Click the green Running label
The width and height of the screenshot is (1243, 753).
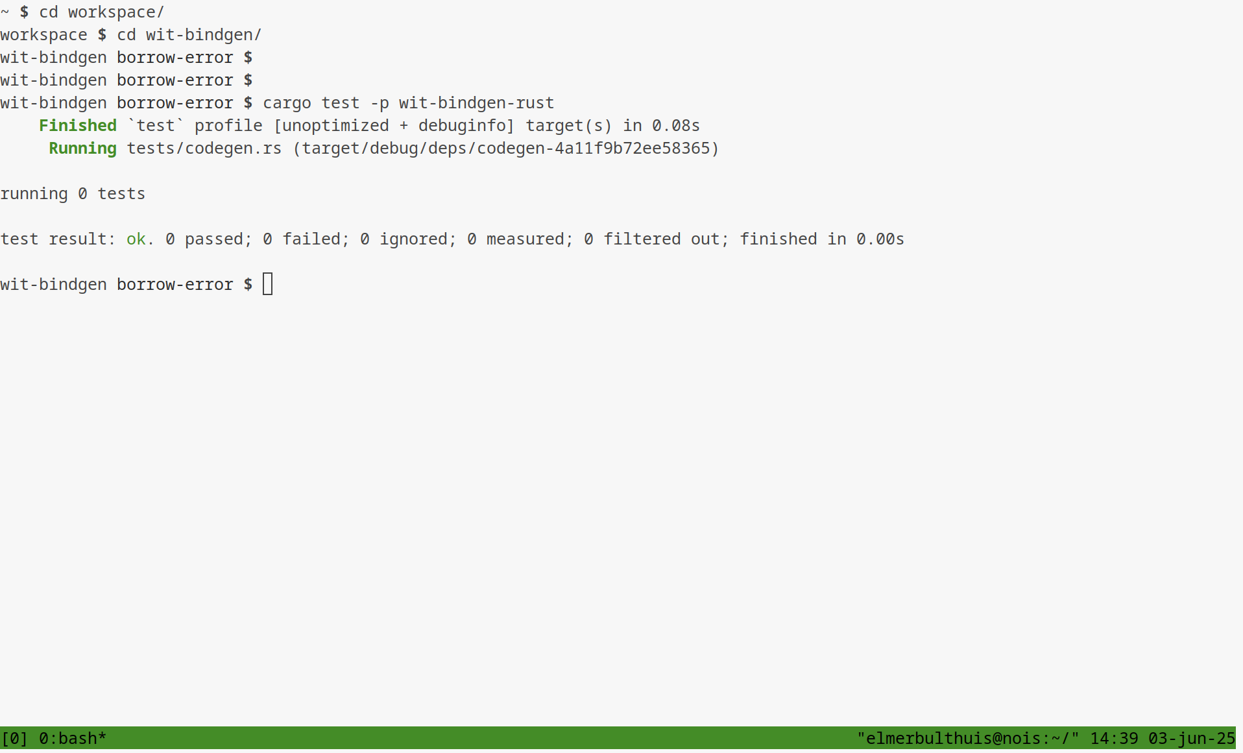[82, 148]
